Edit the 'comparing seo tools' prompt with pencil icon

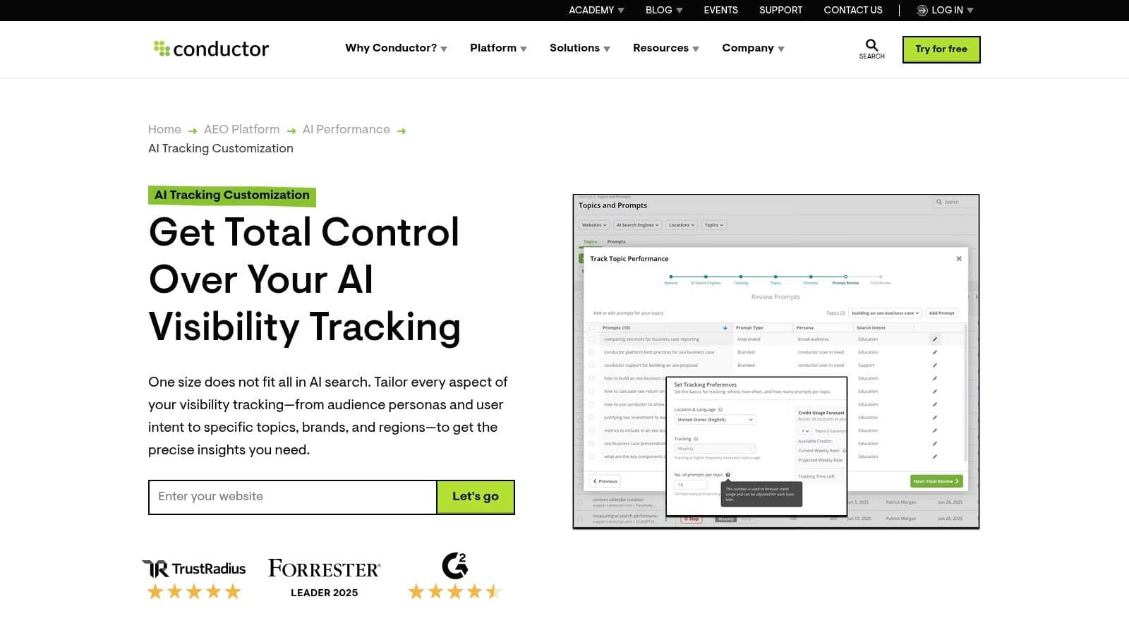(935, 339)
